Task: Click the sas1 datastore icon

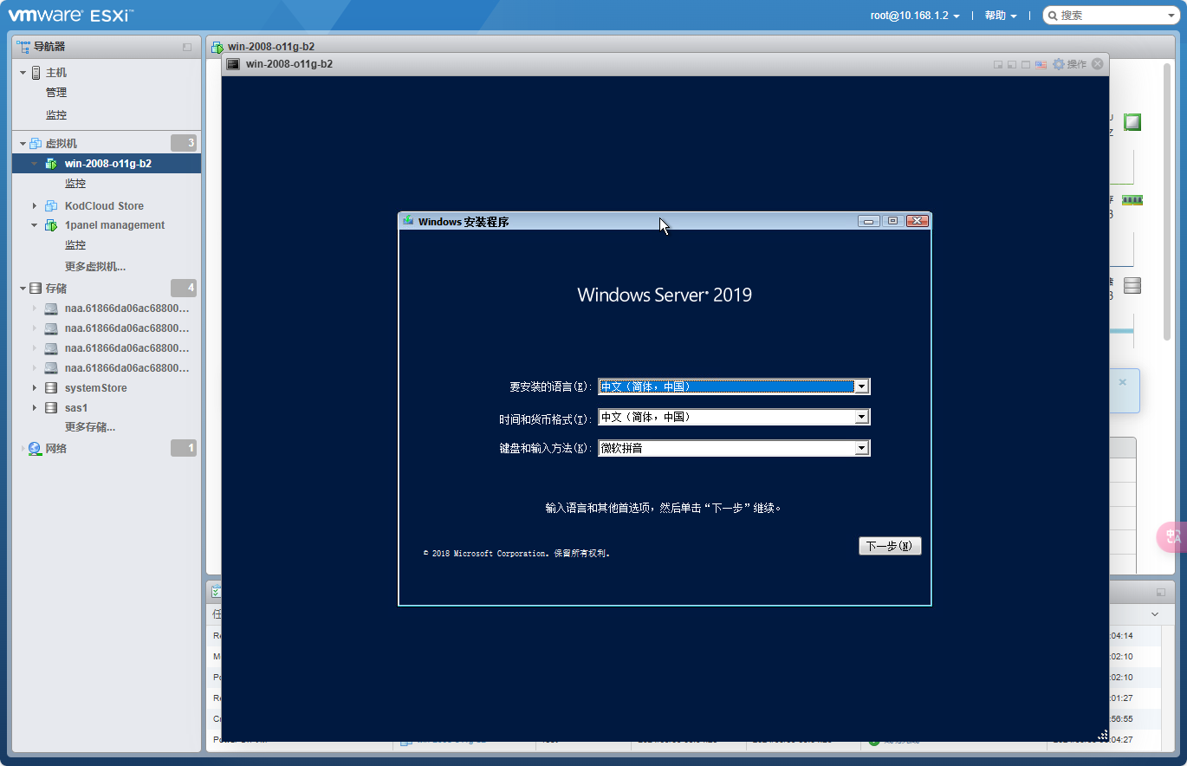Action: (51, 408)
